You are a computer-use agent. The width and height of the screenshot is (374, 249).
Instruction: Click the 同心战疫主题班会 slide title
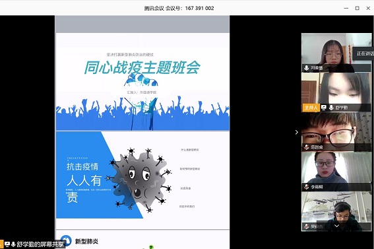(142, 67)
